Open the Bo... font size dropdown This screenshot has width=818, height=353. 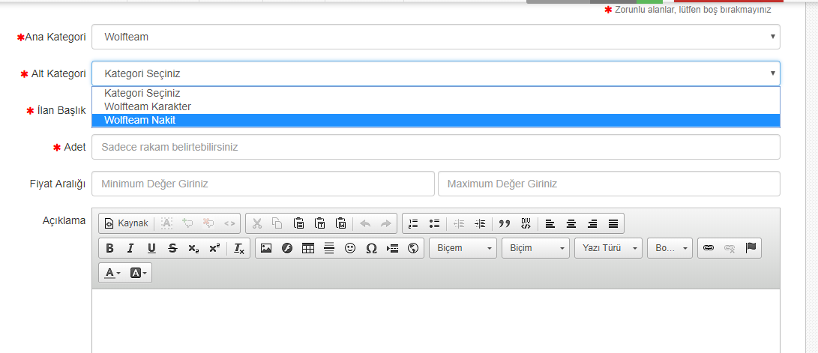coord(670,248)
